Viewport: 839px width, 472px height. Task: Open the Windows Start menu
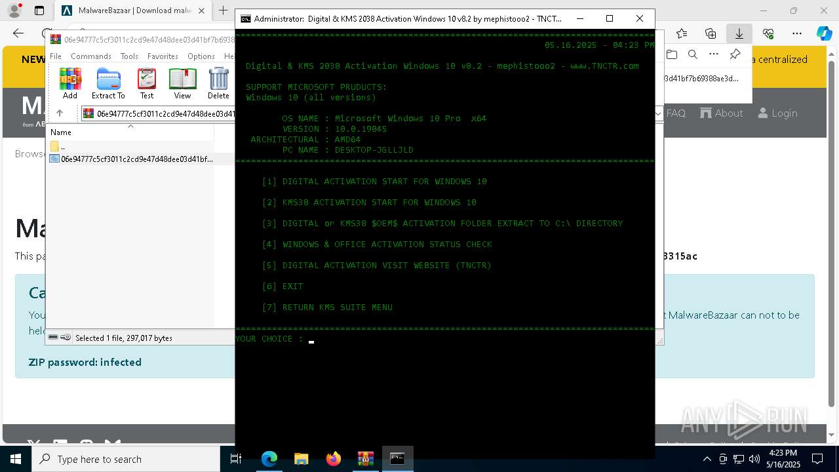[16, 459]
